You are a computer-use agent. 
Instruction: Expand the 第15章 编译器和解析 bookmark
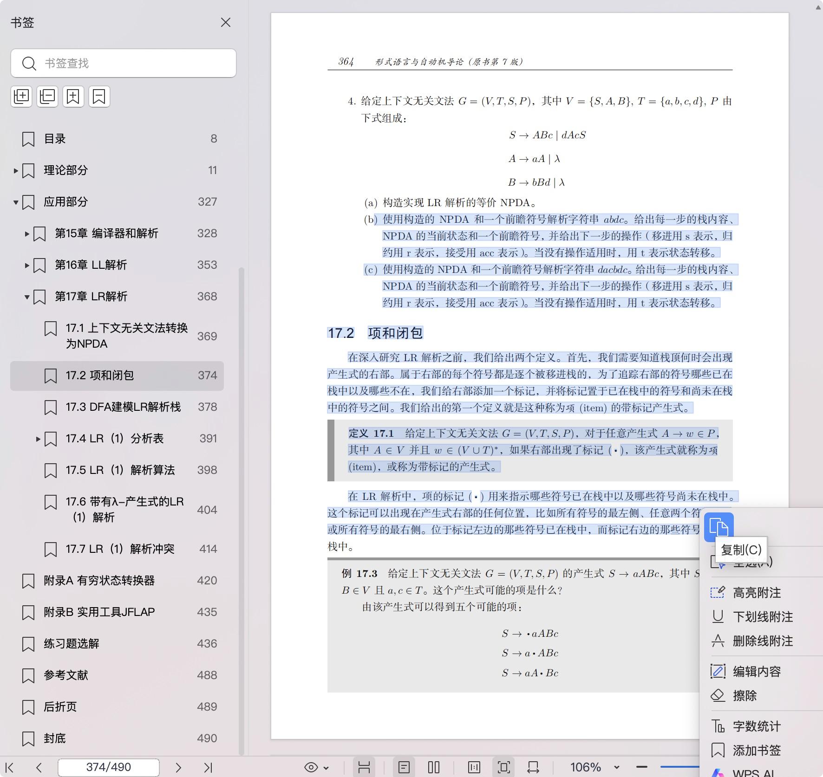coord(26,233)
